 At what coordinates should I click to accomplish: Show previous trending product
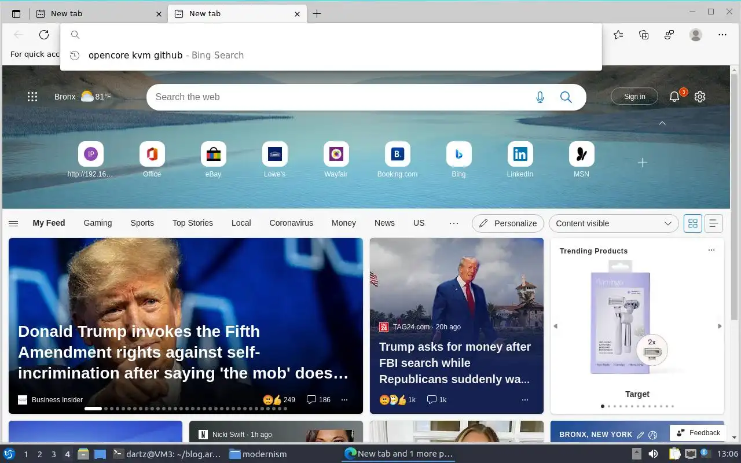556,326
